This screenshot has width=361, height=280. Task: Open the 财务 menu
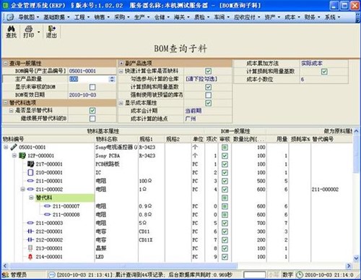tap(312, 17)
